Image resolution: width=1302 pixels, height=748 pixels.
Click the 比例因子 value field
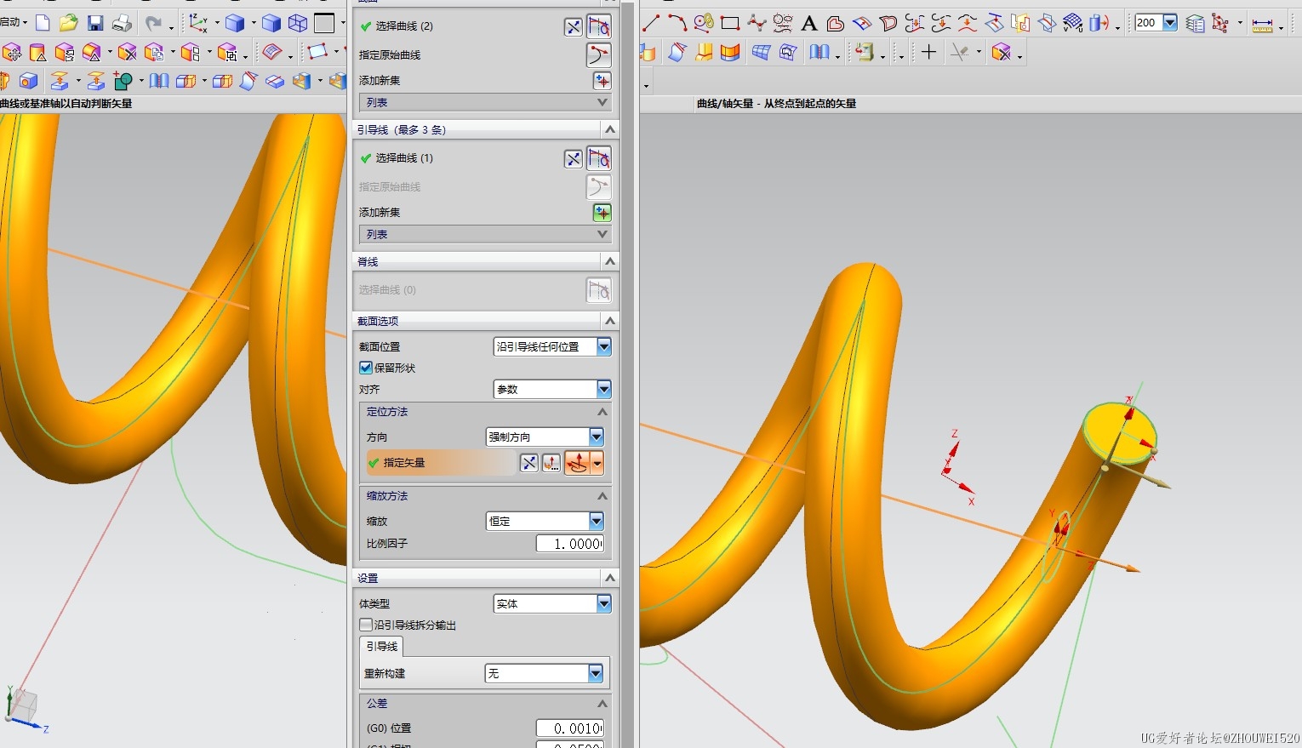[570, 543]
